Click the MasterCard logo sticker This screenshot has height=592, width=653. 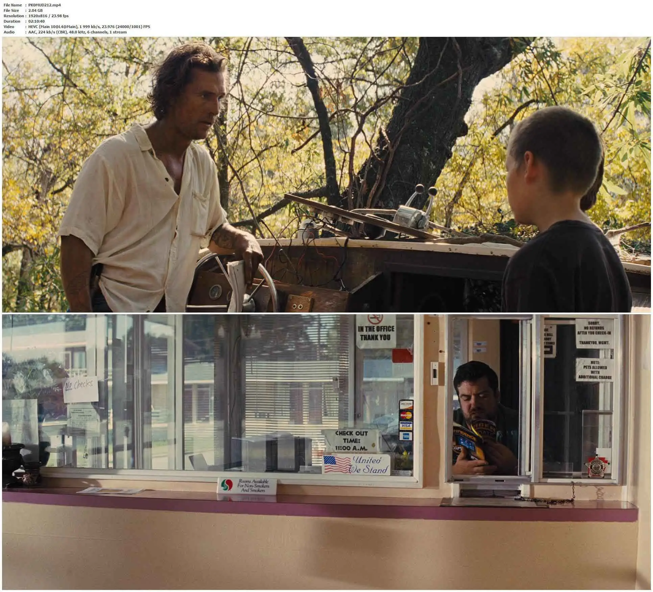pos(406,415)
